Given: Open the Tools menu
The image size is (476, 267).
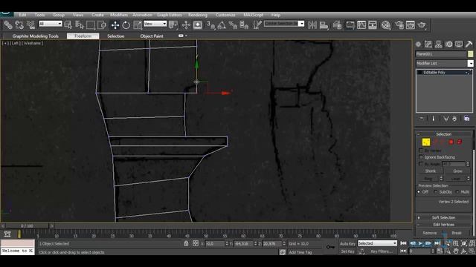Looking at the screenshot, I should click(x=39, y=15).
